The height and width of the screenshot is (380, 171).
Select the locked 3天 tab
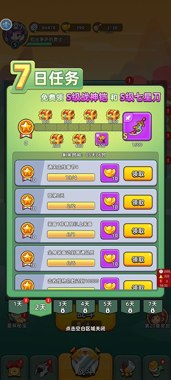pos(63,307)
